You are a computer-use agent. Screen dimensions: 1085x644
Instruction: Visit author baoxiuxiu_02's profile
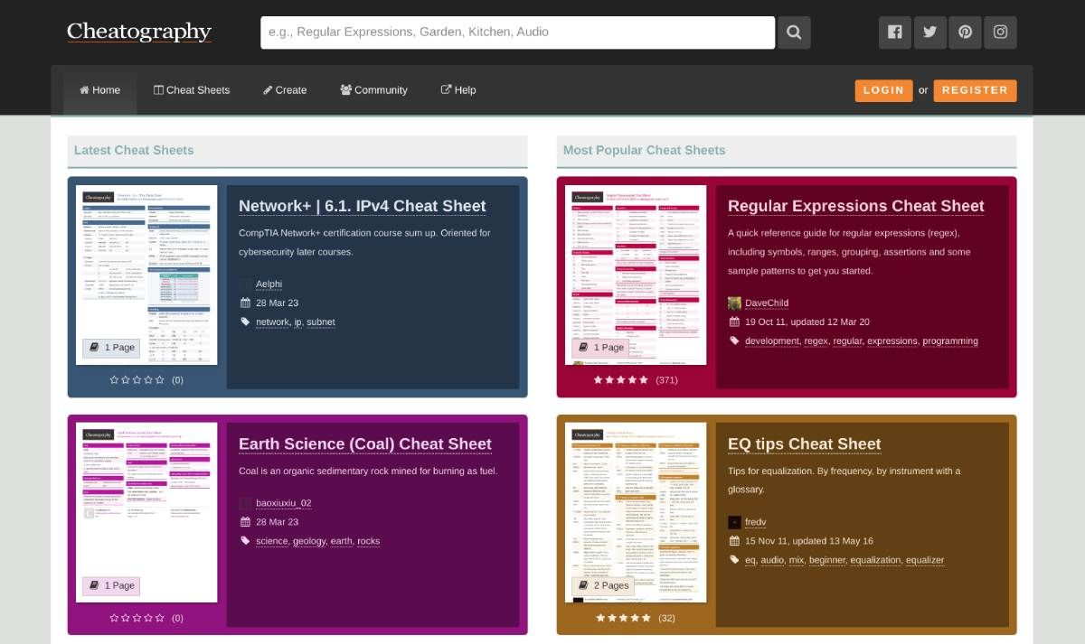pos(284,503)
